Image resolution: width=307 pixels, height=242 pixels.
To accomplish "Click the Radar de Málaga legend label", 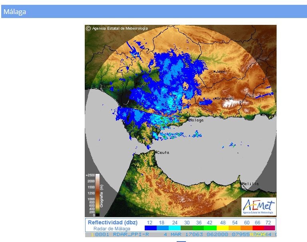I will [x=112, y=229].
